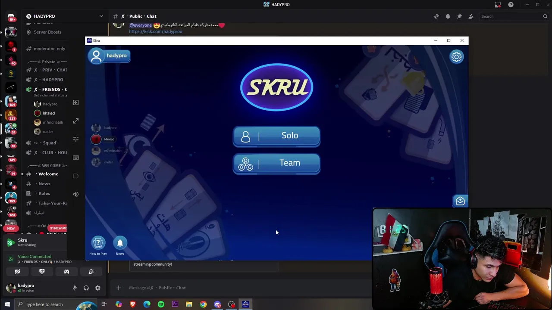Open Chrome from taskbar
Viewport: 552px width, 310px height.
point(203,304)
